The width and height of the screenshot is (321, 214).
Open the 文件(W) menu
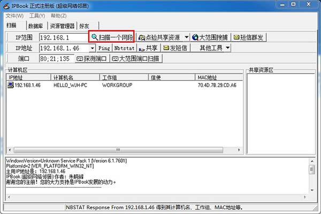coord(14,16)
